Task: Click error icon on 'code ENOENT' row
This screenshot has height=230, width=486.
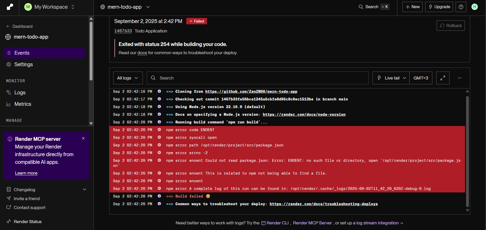Action: (159, 130)
